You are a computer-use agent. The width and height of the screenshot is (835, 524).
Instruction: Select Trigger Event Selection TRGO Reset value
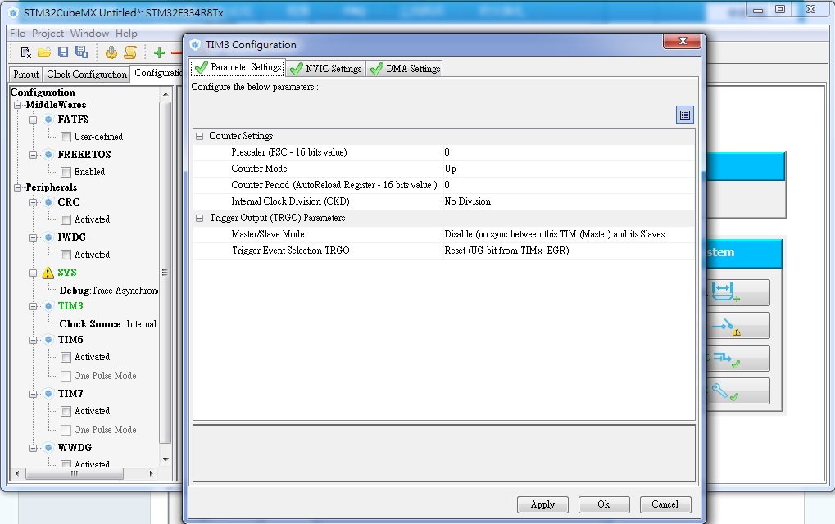pos(568,251)
